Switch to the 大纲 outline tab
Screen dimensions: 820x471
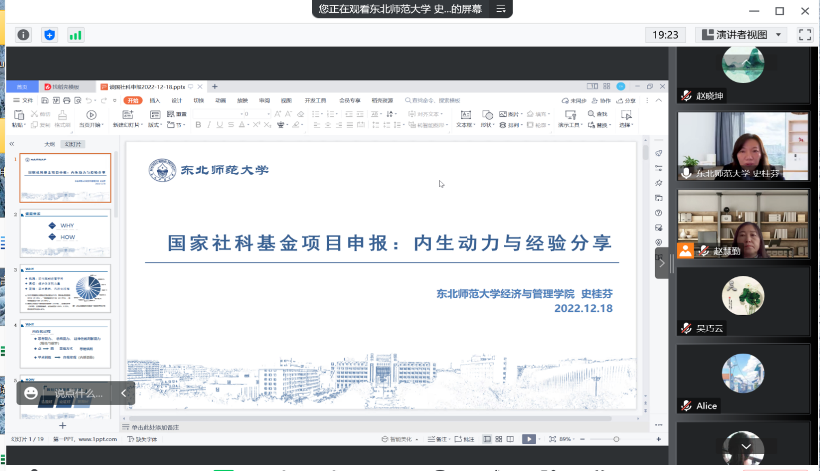click(x=49, y=144)
